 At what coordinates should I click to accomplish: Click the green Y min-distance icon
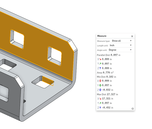100,85
